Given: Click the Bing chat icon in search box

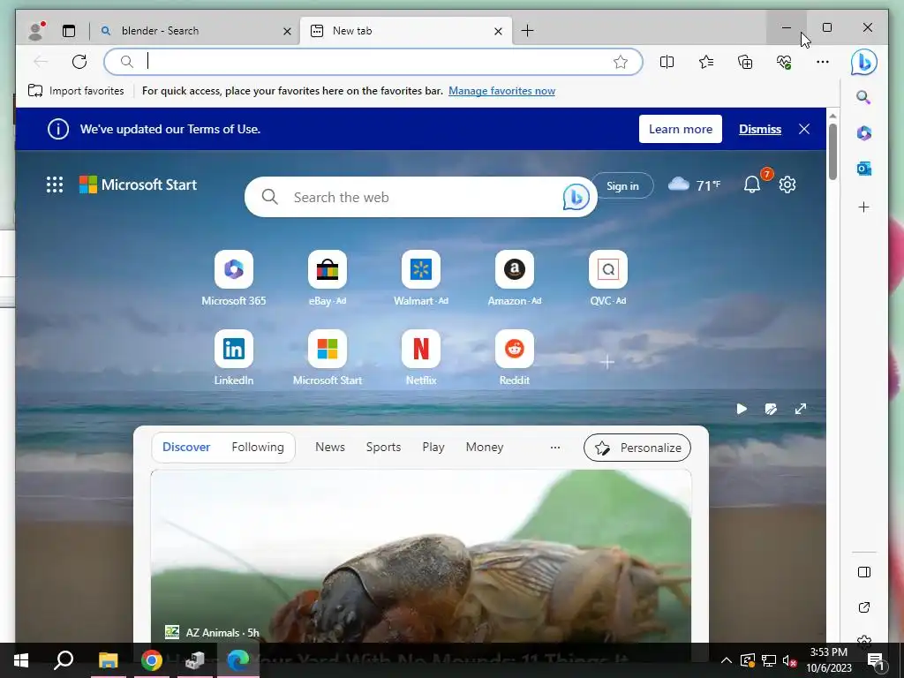Looking at the screenshot, I should 576,197.
